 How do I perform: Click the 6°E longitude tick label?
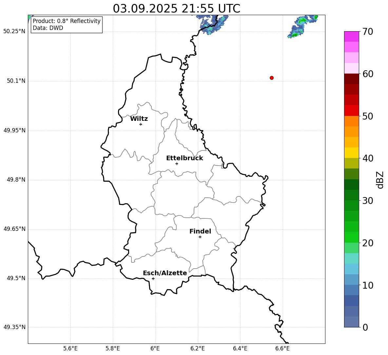[x=155, y=348]
